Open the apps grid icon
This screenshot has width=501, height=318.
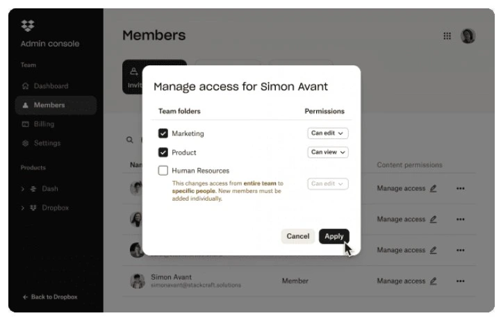[447, 36]
